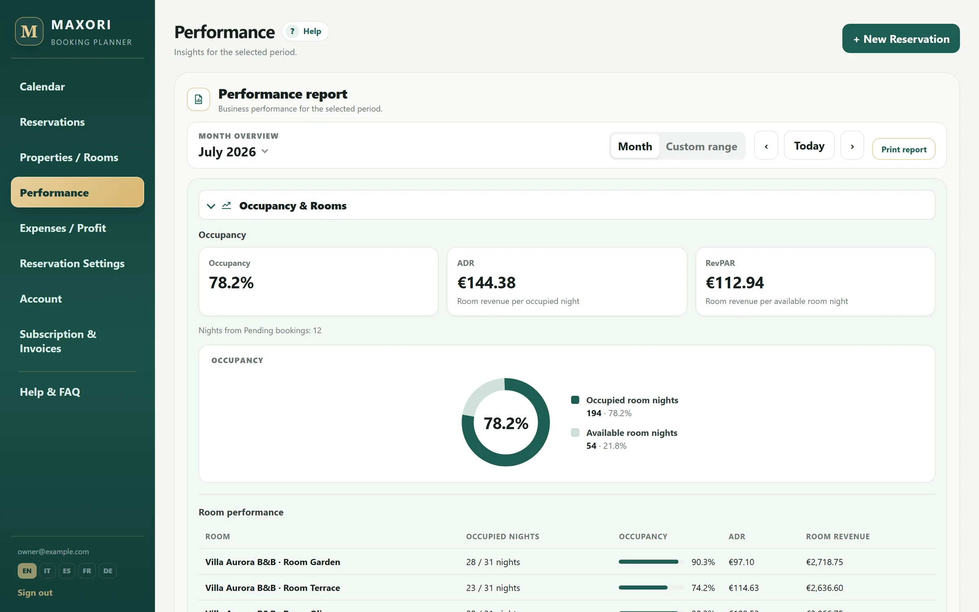The image size is (979, 612).
Task: Click the Room Garden occupancy bar
Action: (x=651, y=562)
